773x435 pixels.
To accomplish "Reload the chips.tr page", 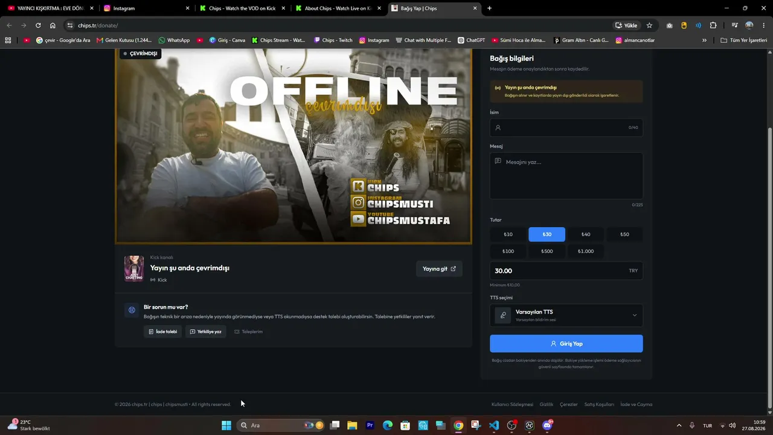I will click(x=38, y=25).
